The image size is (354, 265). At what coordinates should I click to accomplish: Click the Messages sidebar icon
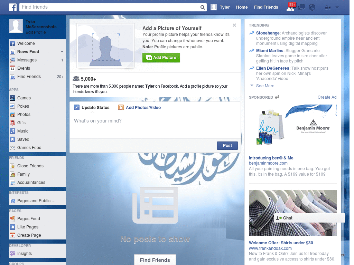[x=12, y=60]
